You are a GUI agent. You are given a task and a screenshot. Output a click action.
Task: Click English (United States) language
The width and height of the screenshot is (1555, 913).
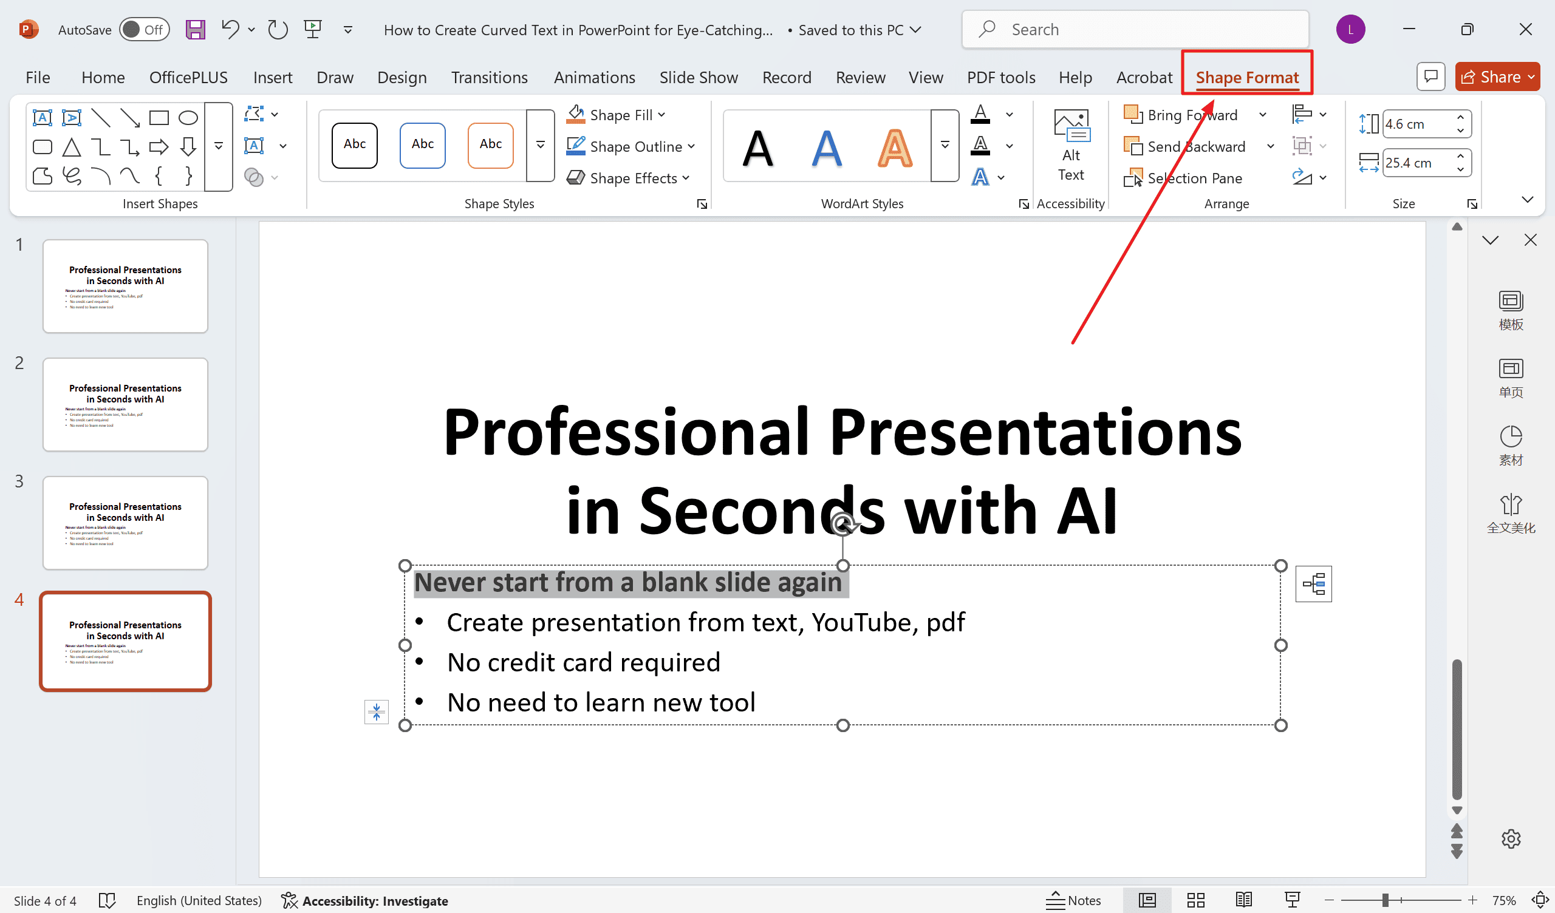pyautogui.click(x=199, y=901)
